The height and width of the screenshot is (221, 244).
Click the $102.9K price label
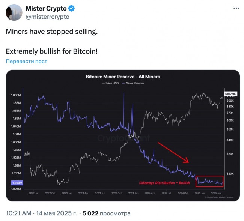point(231,94)
